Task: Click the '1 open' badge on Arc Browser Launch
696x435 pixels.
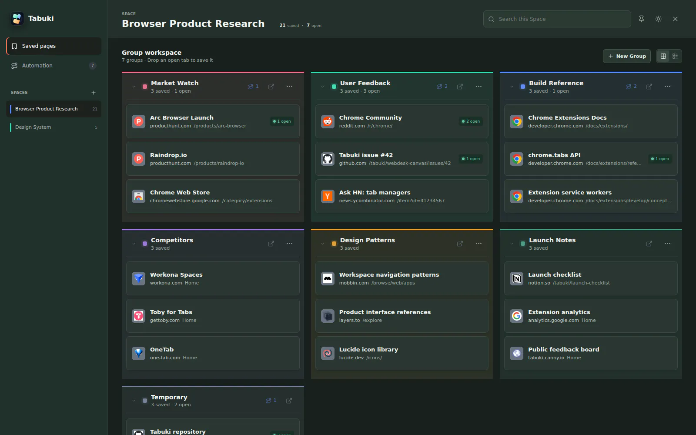Action: tap(282, 121)
